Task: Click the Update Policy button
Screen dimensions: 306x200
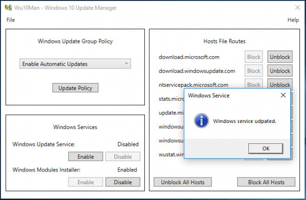Action: tap(75, 88)
